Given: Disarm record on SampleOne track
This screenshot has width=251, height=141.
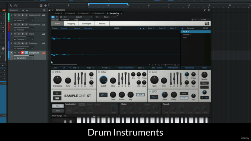Looking at the screenshot, I should (23, 53).
